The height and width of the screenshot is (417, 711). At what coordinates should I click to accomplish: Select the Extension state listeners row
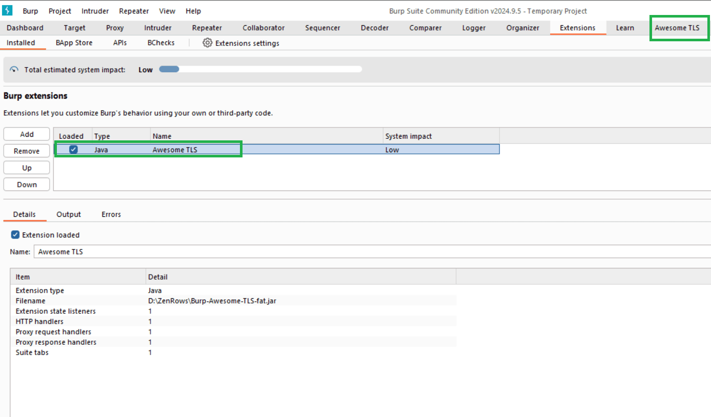click(234, 311)
